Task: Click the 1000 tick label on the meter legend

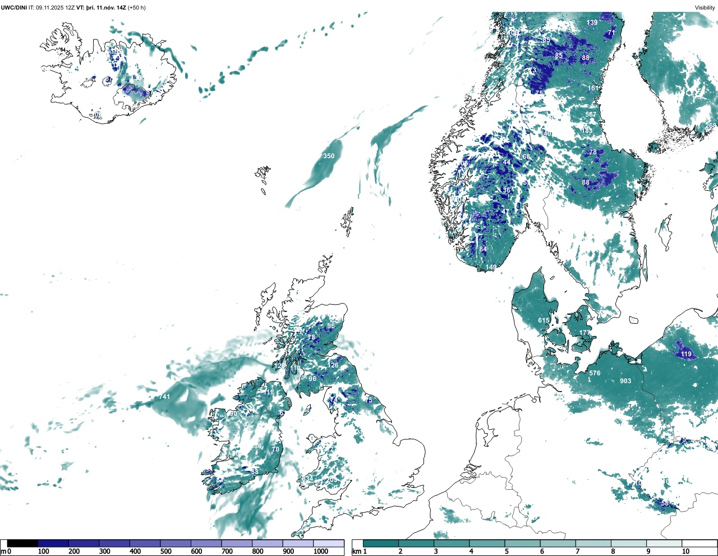Action: [321, 552]
